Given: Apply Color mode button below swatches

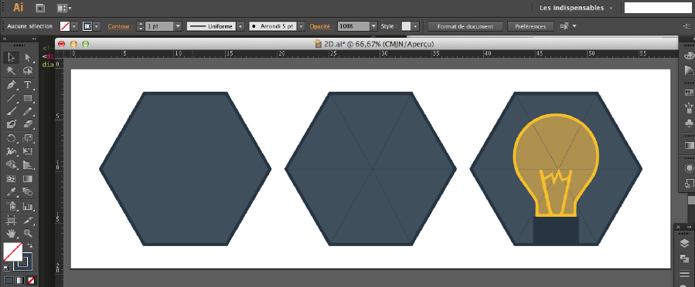Looking at the screenshot, I should pos(10,280).
